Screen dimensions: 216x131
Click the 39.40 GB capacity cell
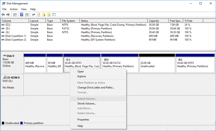[x=154, y=32]
